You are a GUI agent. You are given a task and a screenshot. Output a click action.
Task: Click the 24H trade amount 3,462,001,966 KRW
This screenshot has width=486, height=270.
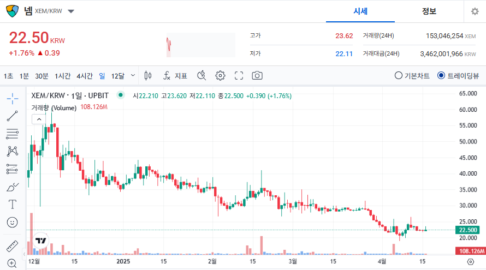(x=448, y=54)
